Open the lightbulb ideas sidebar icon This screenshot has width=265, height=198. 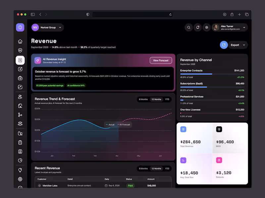(x=20, y=170)
